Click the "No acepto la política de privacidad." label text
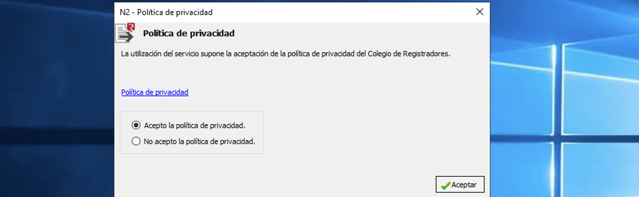Screen dimensions: 639x197 click(199, 141)
